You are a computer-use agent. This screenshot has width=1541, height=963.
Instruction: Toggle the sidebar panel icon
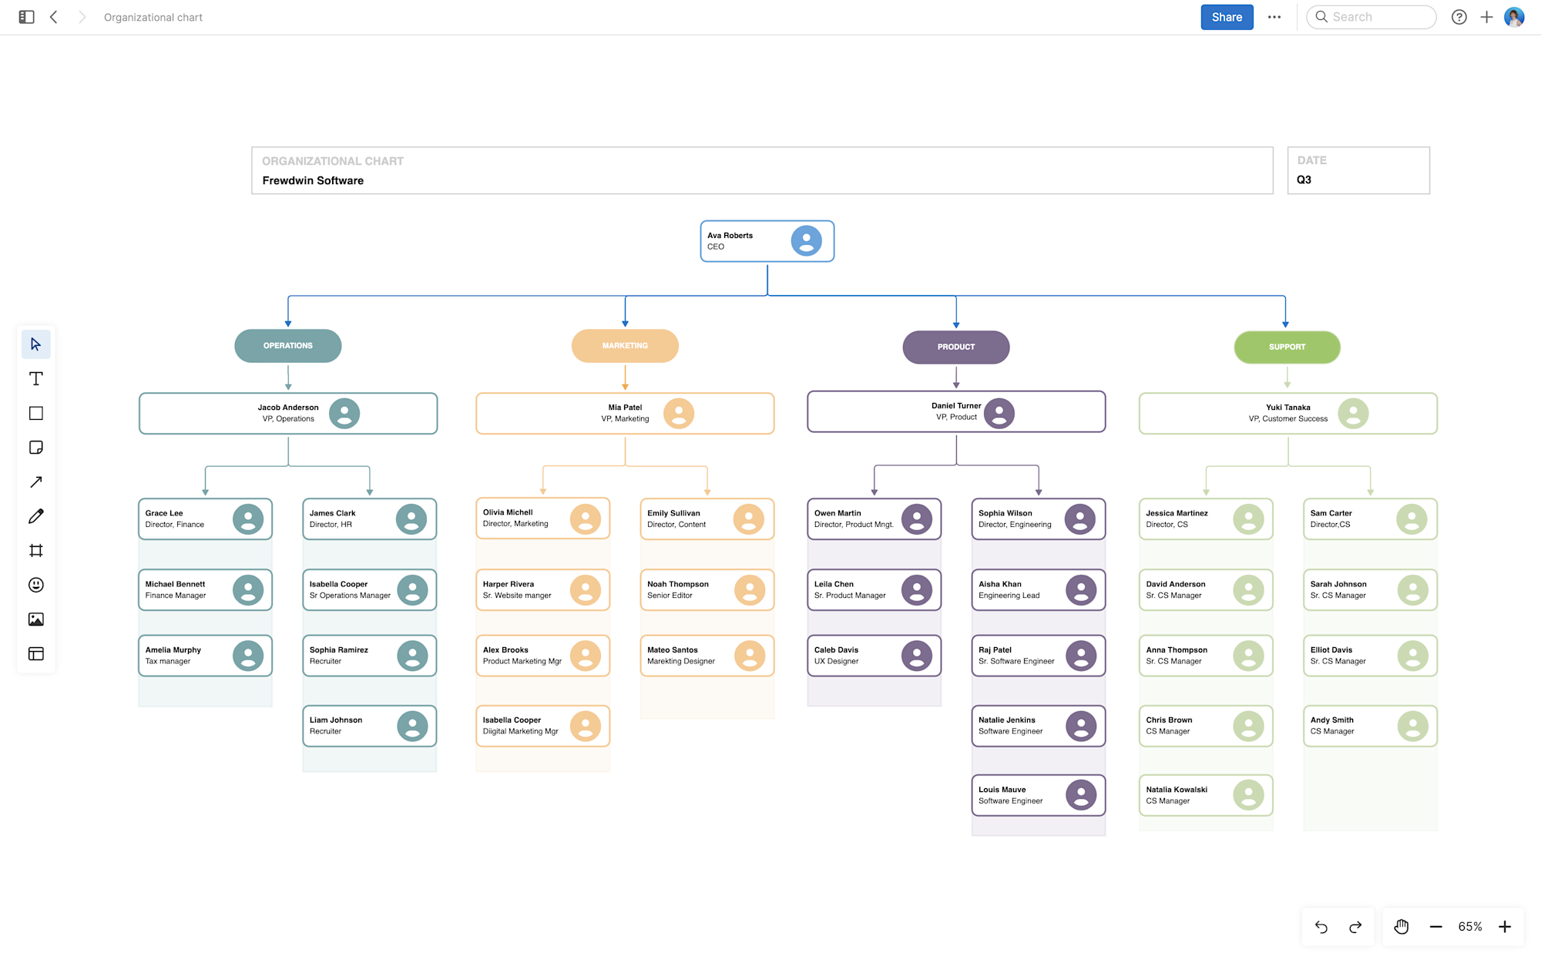point(26,17)
